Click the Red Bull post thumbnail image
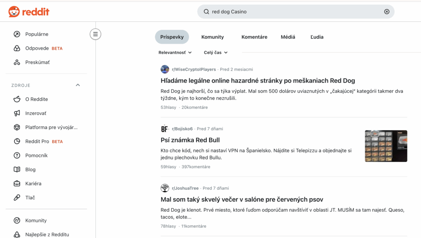421x238 pixels. click(x=386, y=146)
